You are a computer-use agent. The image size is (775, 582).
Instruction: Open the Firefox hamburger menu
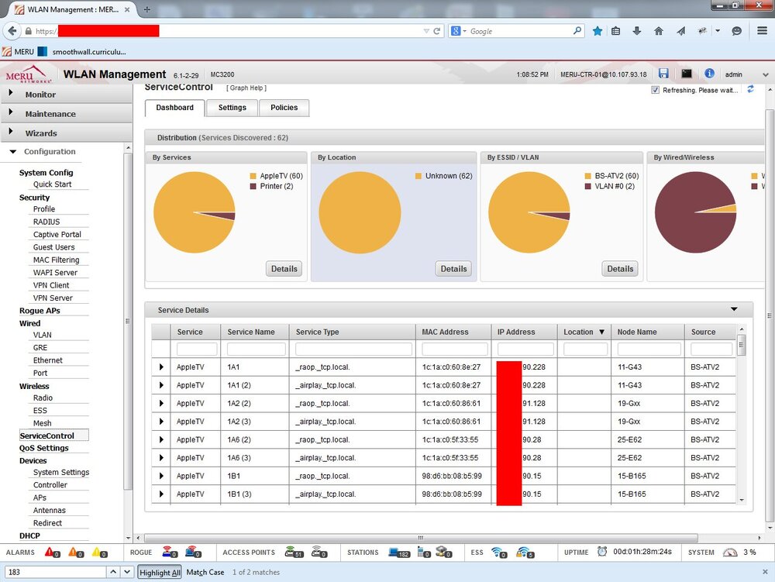coord(762,31)
